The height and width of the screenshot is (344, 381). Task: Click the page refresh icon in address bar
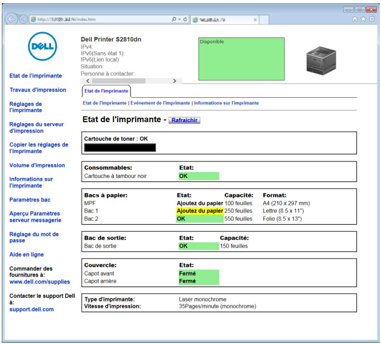click(x=185, y=19)
